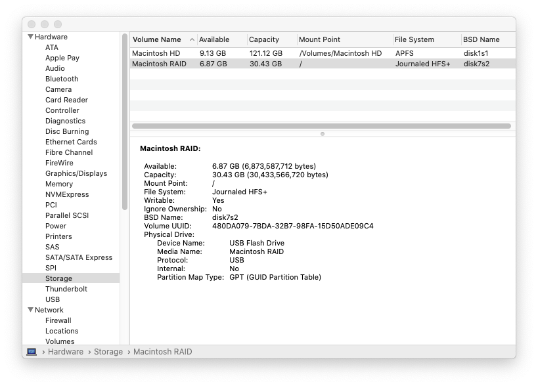538x386 pixels.
Task: Click the Volume UUID value text
Action: click(293, 226)
